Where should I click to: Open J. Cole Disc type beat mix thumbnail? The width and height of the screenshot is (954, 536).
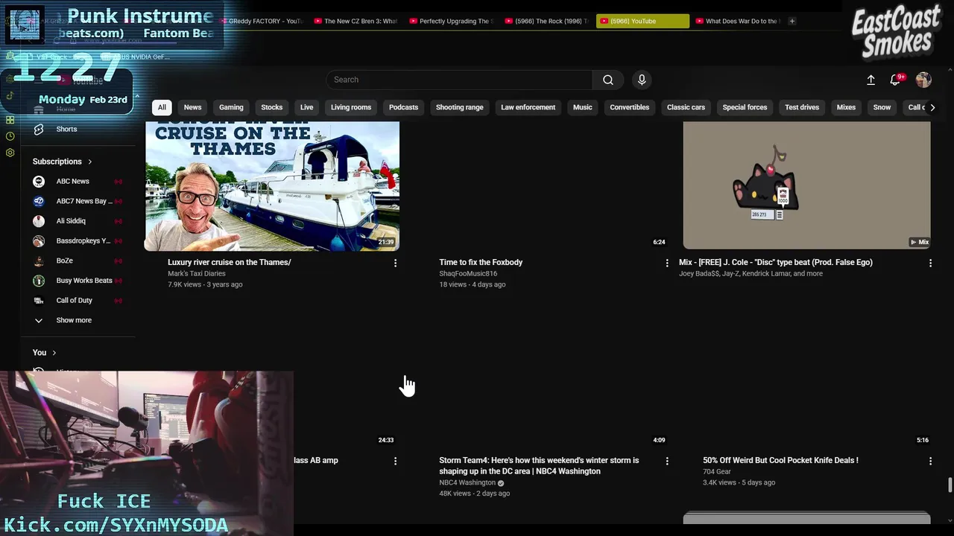[x=806, y=185]
